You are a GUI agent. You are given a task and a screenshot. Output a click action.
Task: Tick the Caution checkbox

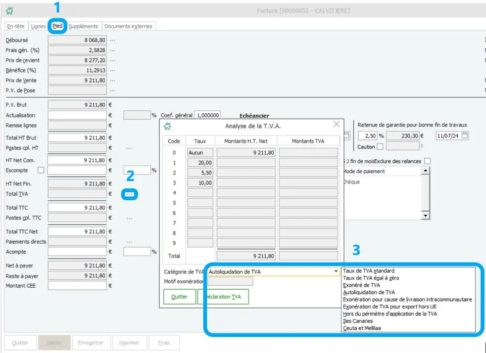[380, 147]
